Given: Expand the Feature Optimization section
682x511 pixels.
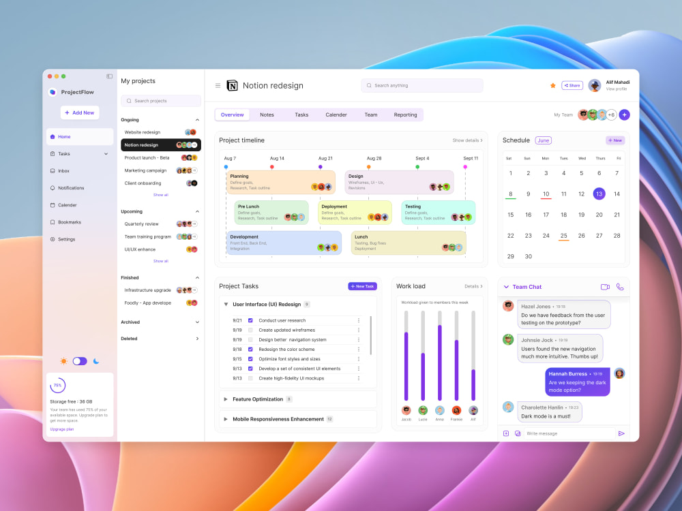Looking at the screenshot, I should click(226, 399).
